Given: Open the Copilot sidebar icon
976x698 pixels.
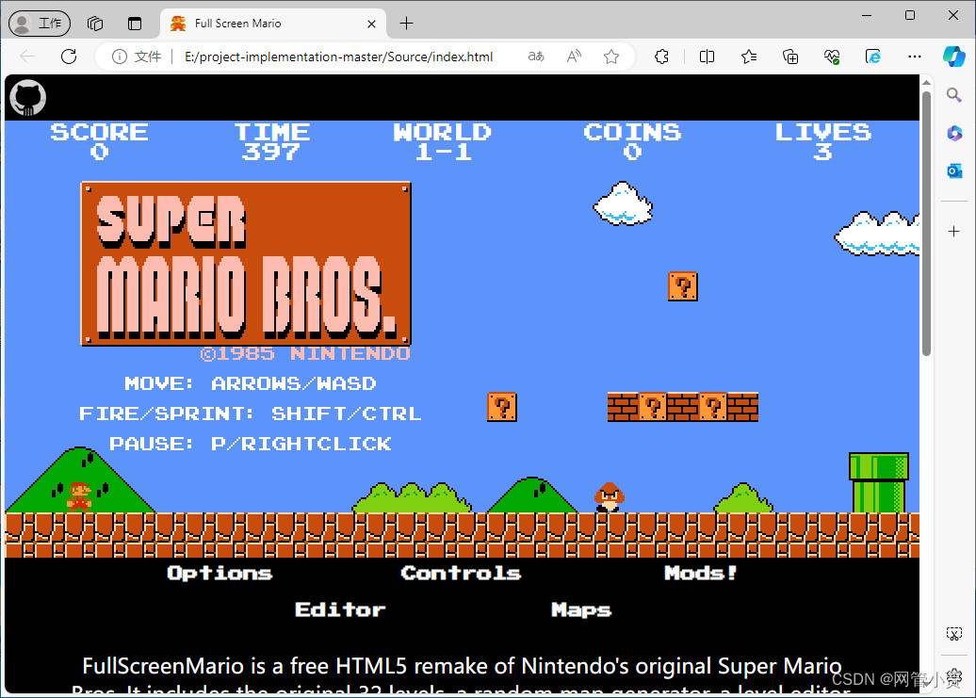Looking at the screenshot, I should point(953,56).
